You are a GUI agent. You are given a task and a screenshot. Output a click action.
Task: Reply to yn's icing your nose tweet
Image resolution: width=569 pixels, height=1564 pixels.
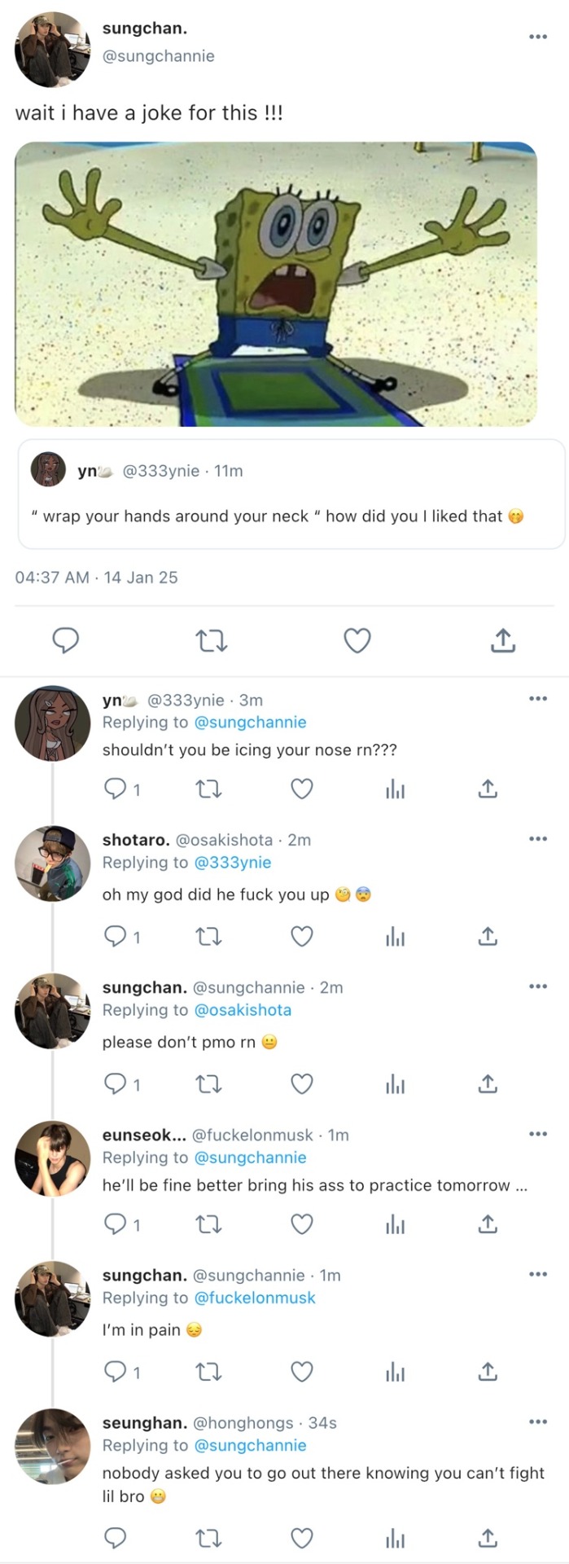tap(116, 789)
